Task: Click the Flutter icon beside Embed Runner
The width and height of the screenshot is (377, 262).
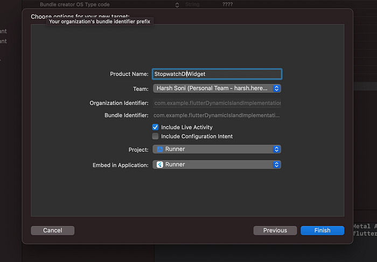Action: pyautogui.click(x=160, y=165)
